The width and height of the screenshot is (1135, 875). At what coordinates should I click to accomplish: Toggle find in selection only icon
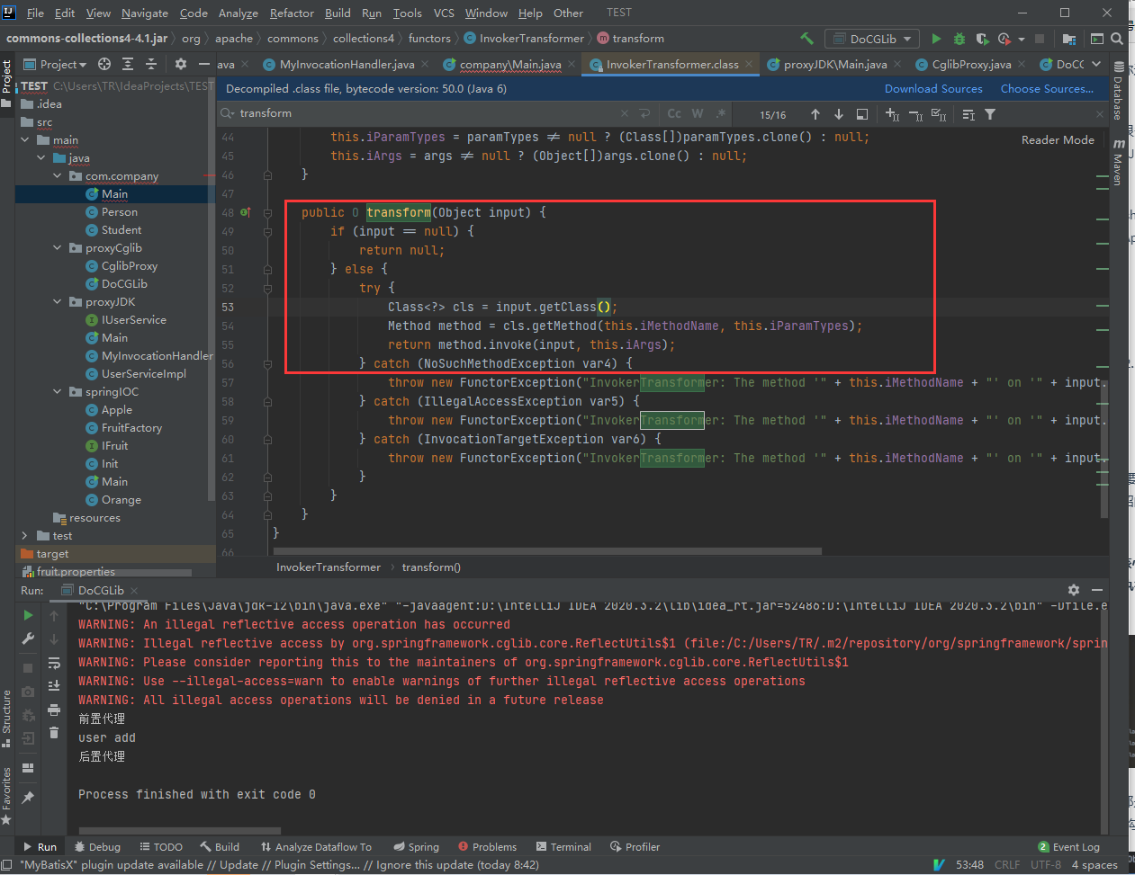tap(968, 114)
